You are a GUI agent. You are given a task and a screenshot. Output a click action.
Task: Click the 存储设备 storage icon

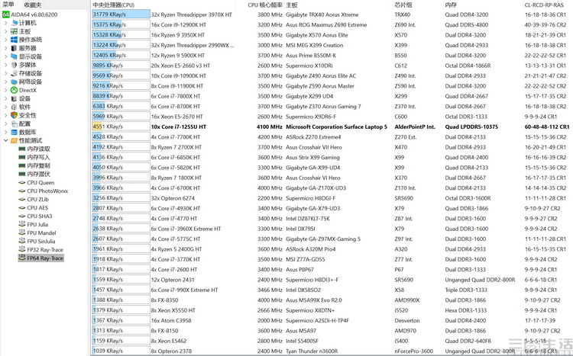point(15,73)
